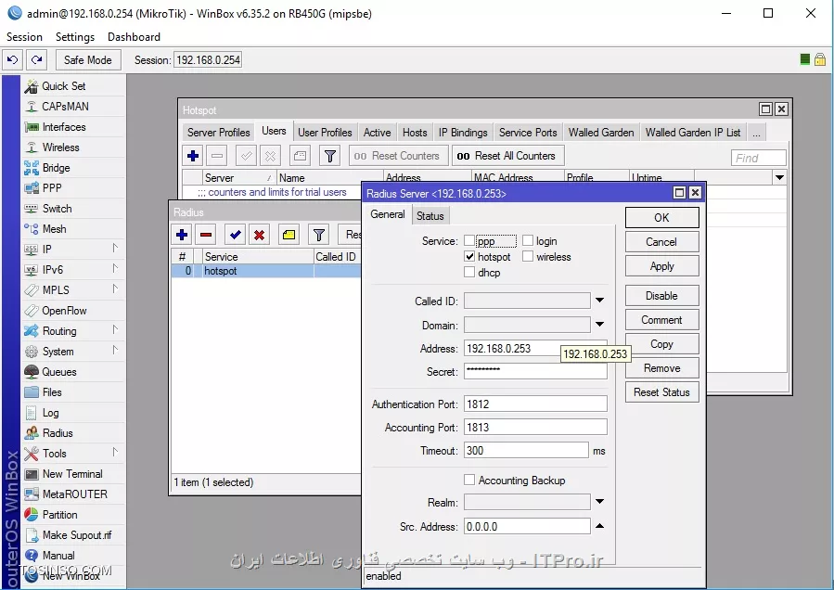Add new hotspot user with plus icon
This screenshot has height=590, width=834.
pyautogui.click(x=193, y=156)
